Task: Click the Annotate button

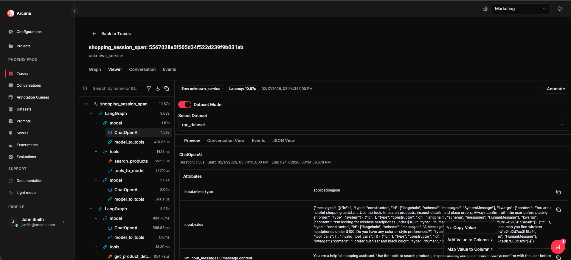Action: pyautogui.click(x=556, y=89)
